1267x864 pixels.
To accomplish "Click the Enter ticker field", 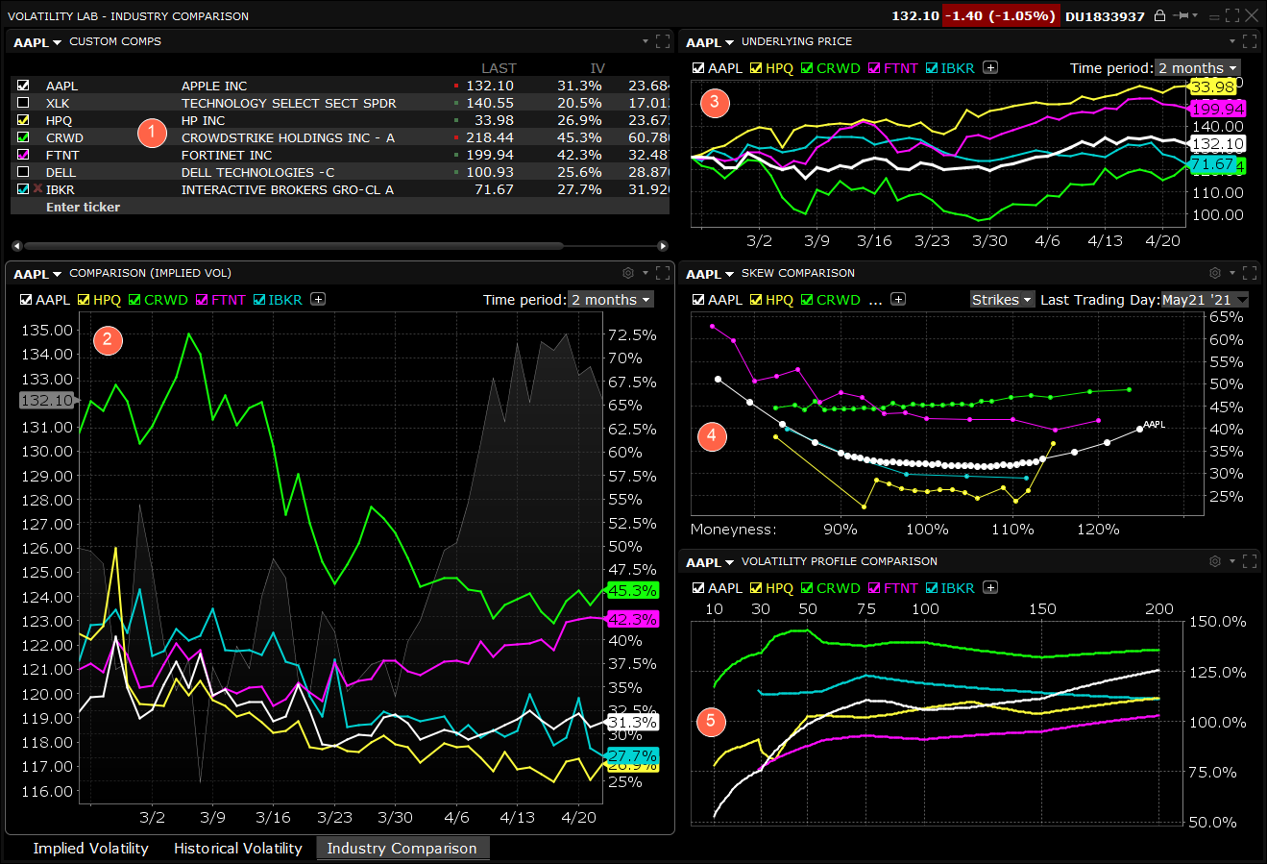I will (x=340, y=207).
